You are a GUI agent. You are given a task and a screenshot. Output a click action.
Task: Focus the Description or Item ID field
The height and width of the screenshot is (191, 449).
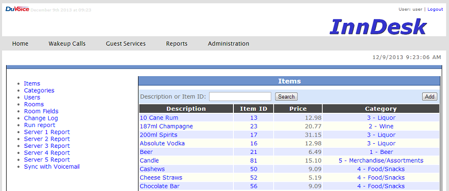point(240,97)
